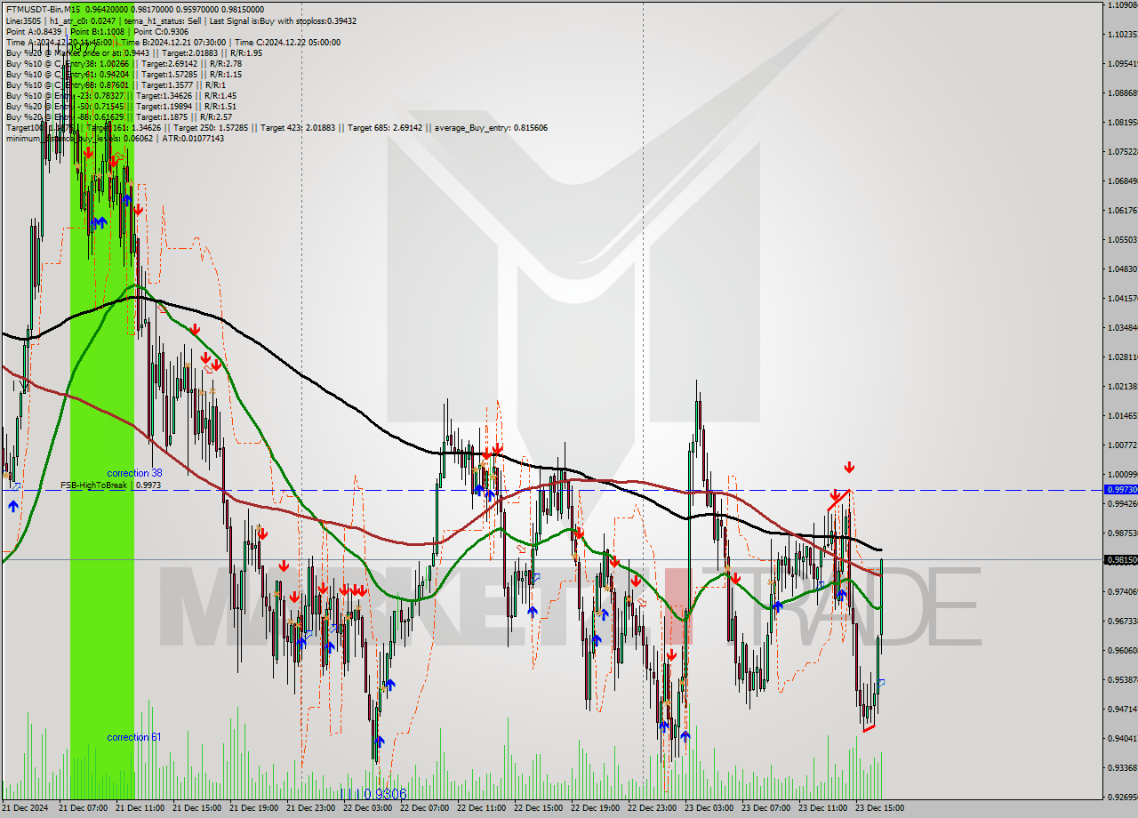
Task: Click the '23 Dec 07:00' time label
Action: tap(765, 808)
